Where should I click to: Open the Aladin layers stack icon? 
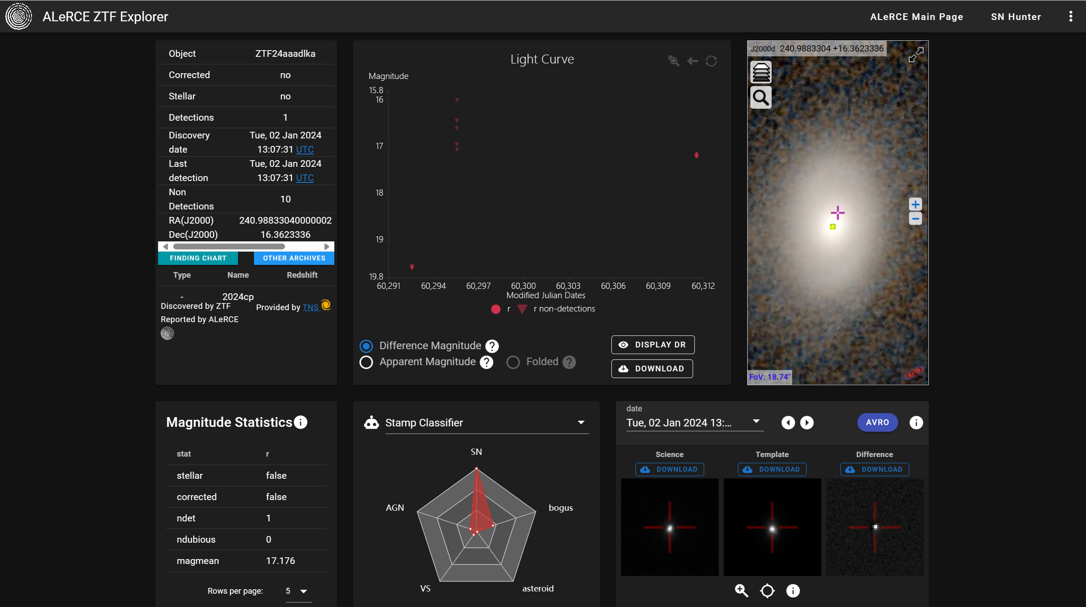pos(761,72)
